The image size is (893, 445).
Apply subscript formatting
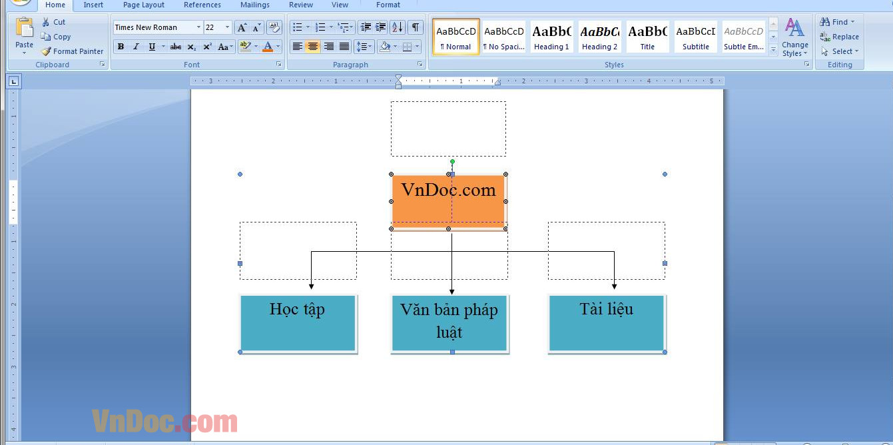click(192, 47)
